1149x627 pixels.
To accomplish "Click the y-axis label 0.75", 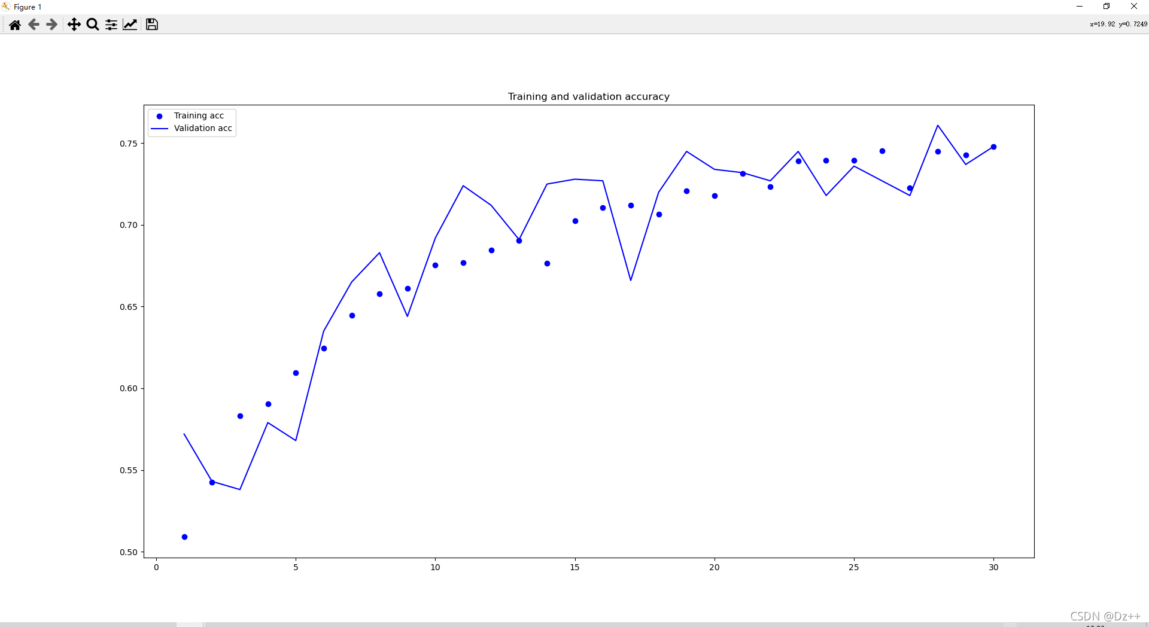I will (129, 144).
